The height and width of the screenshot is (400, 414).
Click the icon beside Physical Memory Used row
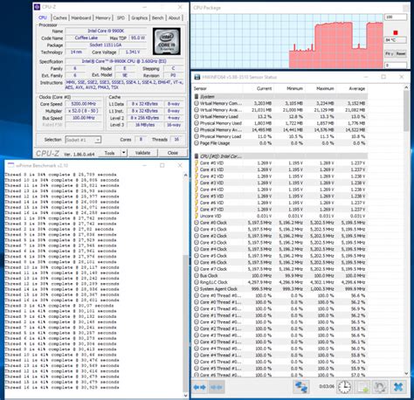(x=197, y=123)
